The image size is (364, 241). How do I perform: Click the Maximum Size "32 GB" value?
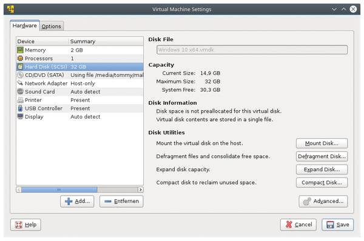click(212, 82)
